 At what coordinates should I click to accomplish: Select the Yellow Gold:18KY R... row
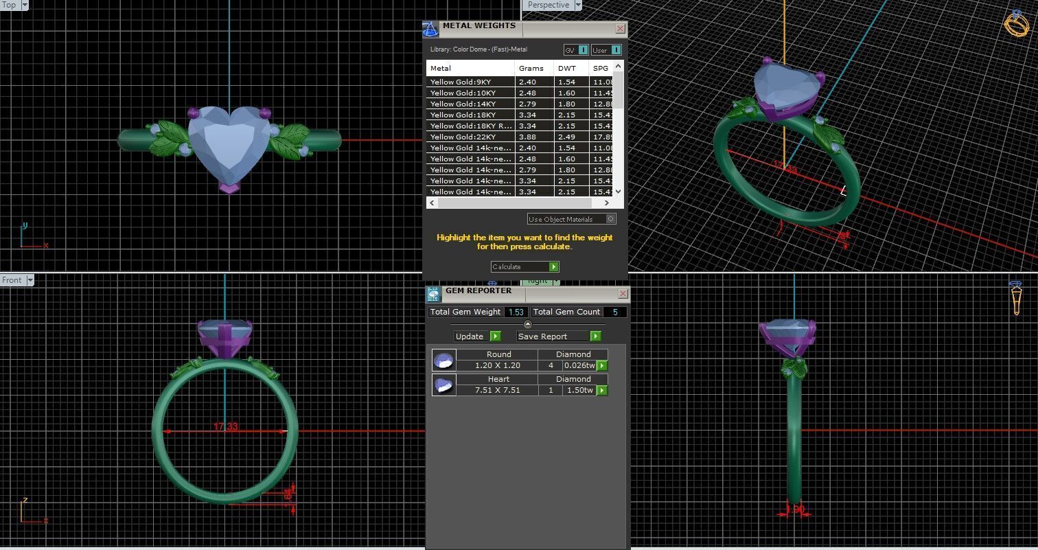519,126
